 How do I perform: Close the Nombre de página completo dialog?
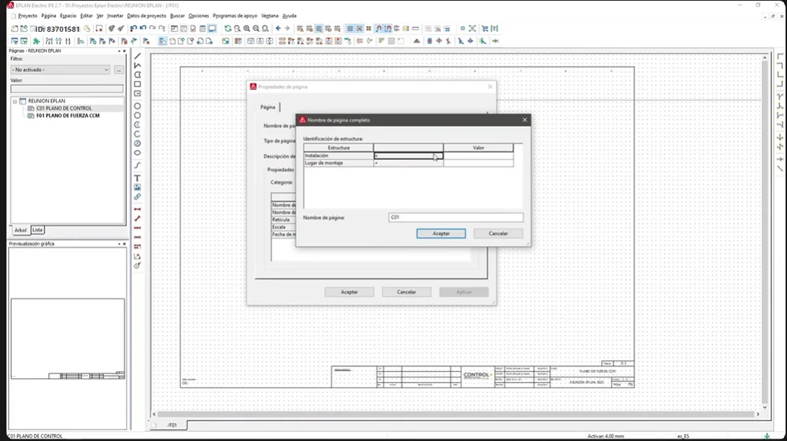point(525,120)
